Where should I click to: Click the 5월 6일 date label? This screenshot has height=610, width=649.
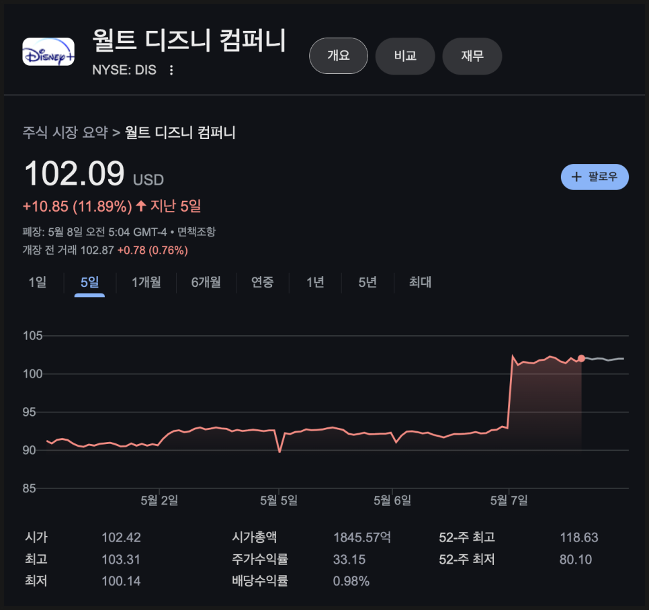pos(392,500)
